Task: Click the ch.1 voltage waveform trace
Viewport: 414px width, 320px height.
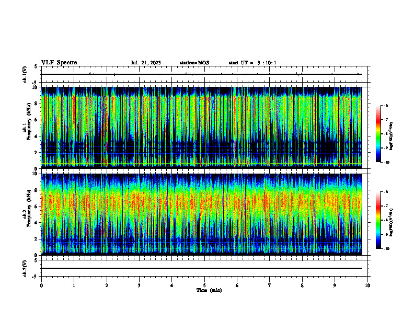Action: [202, 74]
